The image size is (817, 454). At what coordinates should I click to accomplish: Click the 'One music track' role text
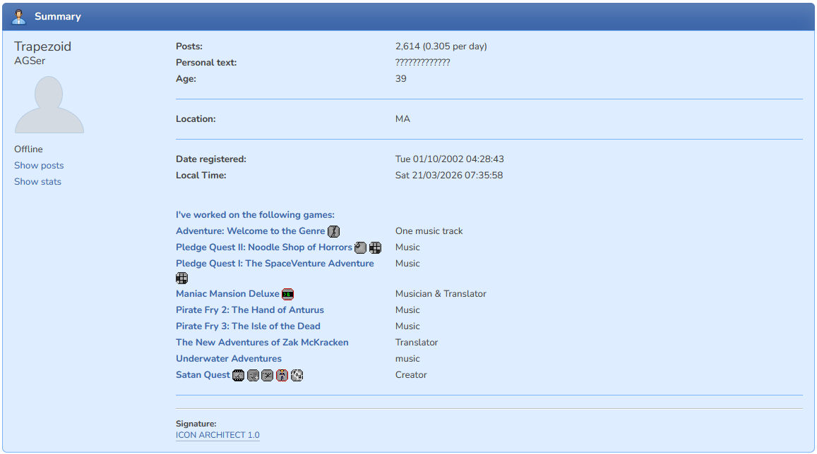(429, 231)
